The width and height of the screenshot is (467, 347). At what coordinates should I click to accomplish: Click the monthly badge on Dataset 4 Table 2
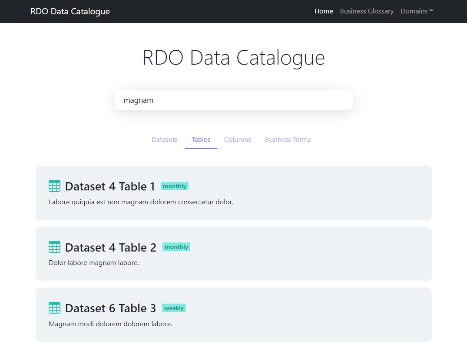[x=176, y=247]
